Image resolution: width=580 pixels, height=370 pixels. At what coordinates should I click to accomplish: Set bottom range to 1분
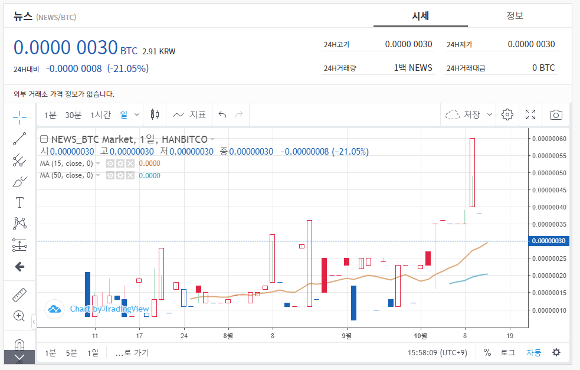click(50, 353)
